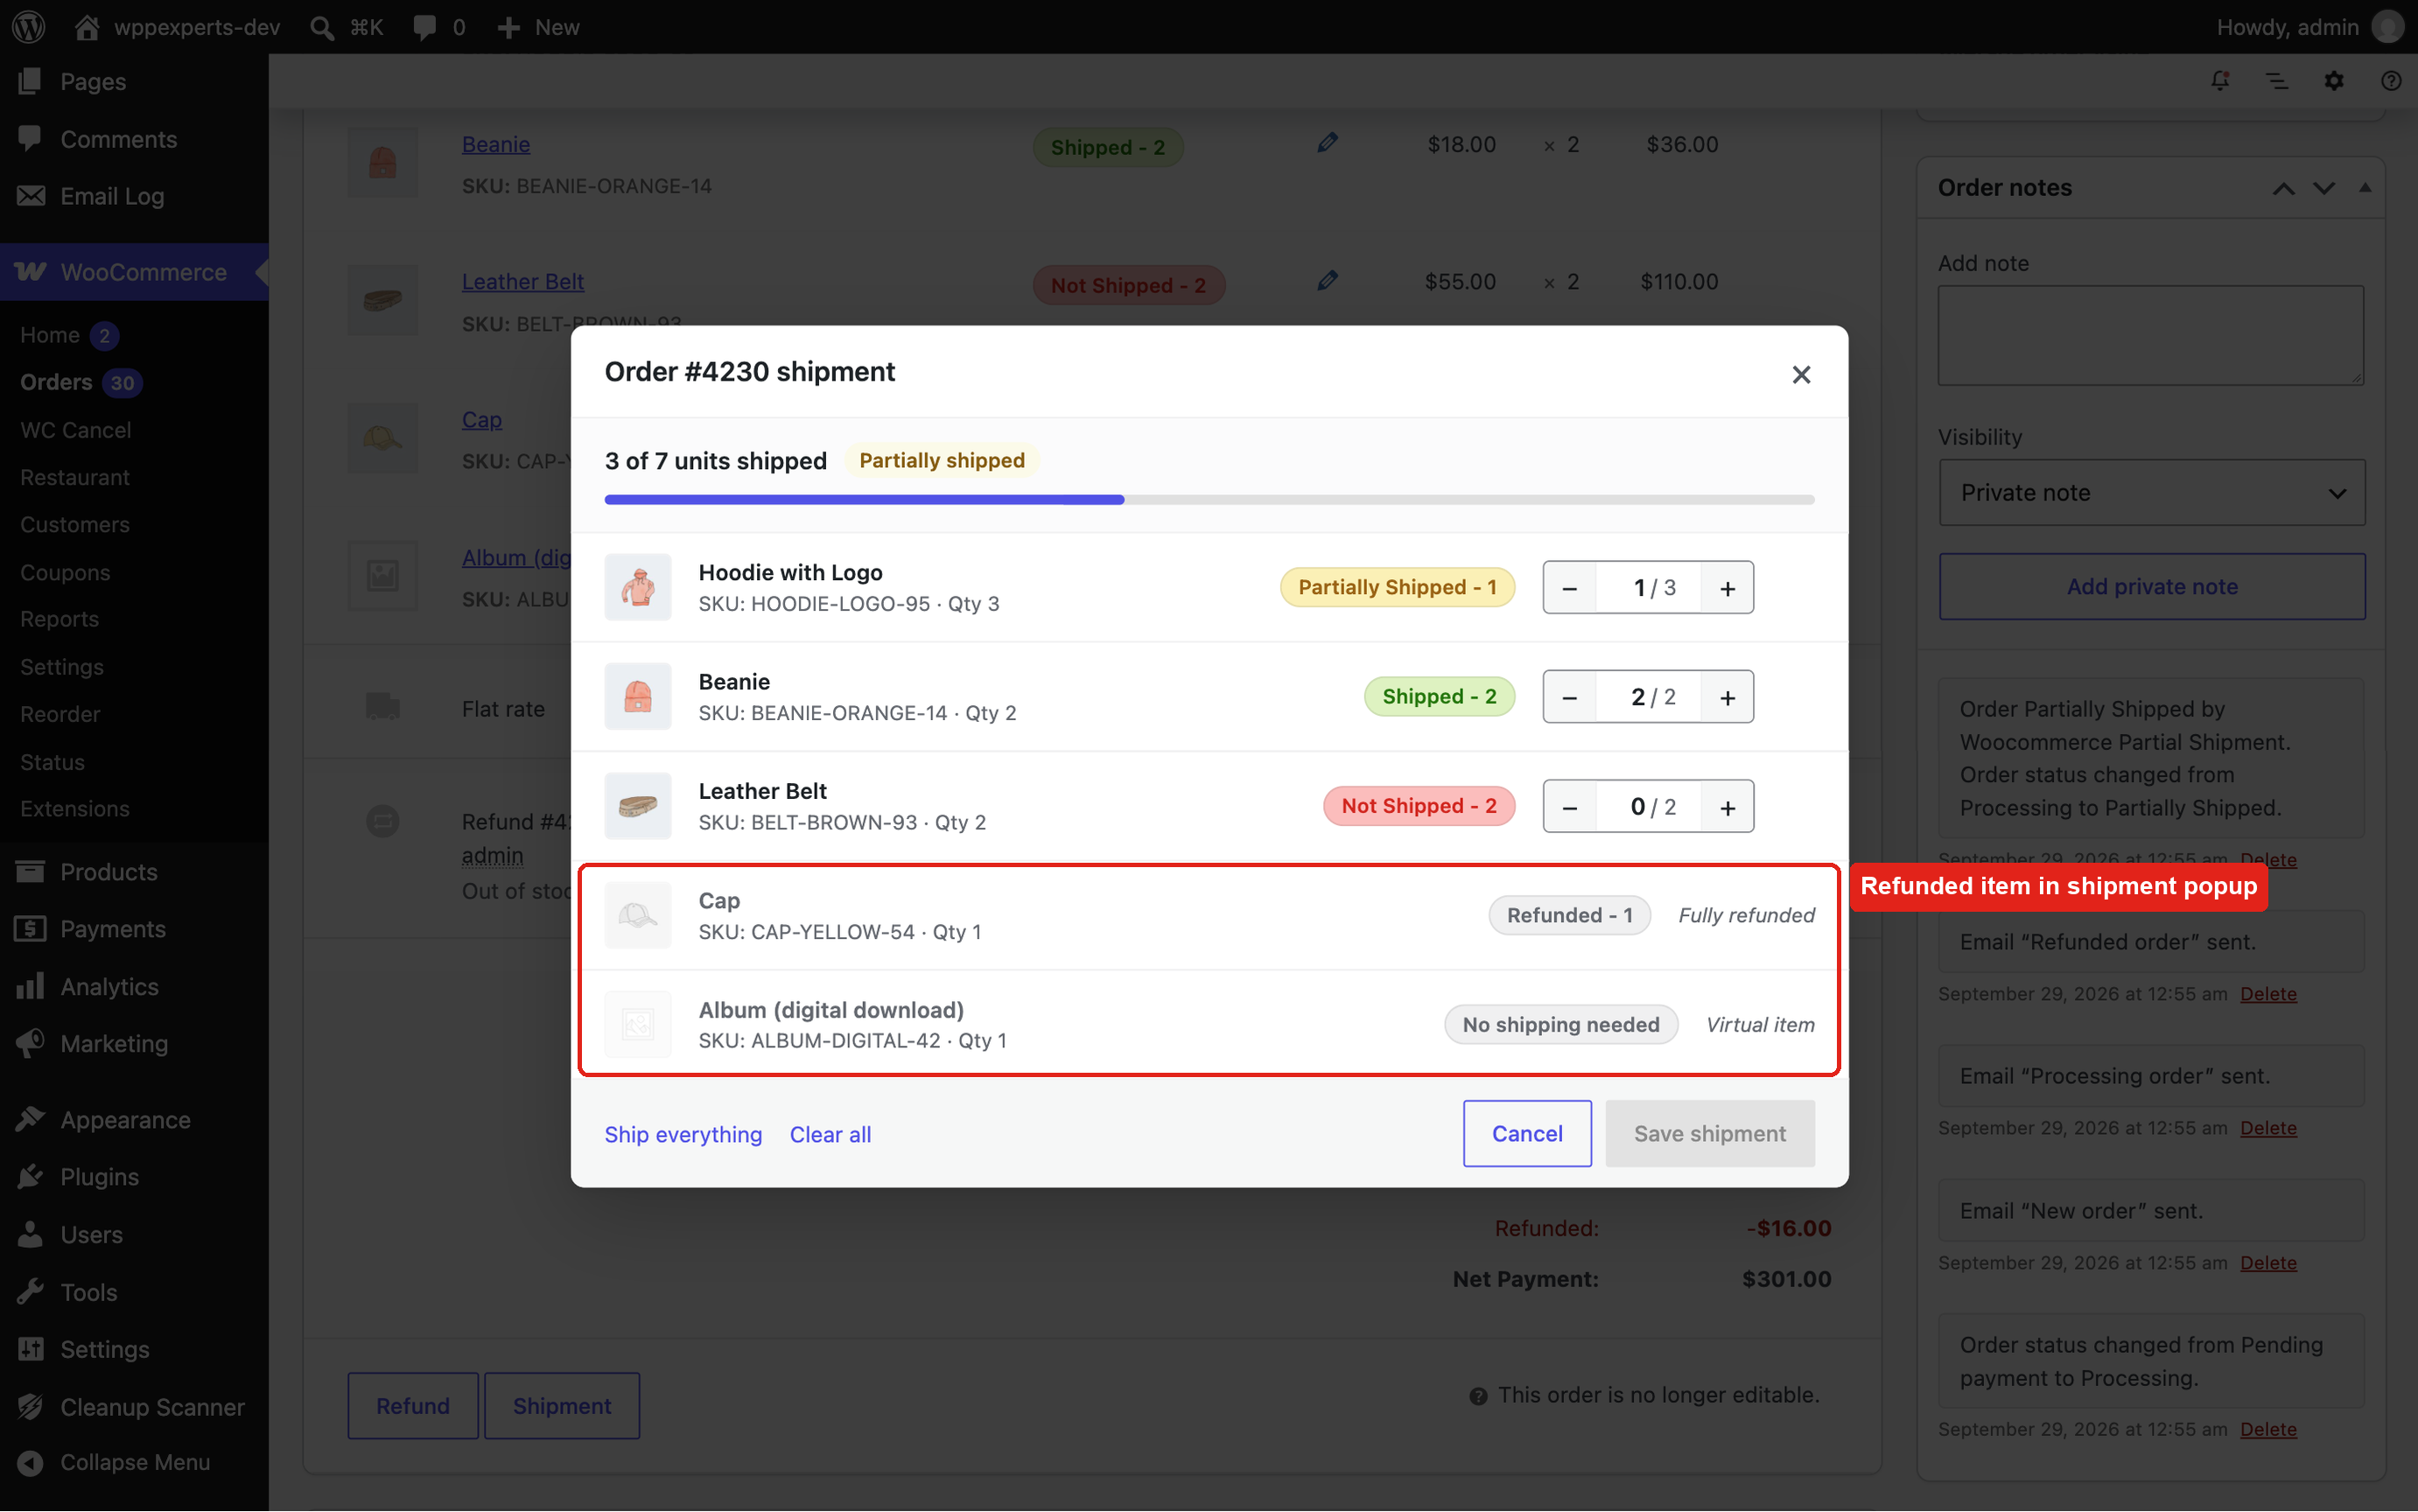Click the shipment progress bar
2418x1512 pixels.
[x=1209, y=500]
